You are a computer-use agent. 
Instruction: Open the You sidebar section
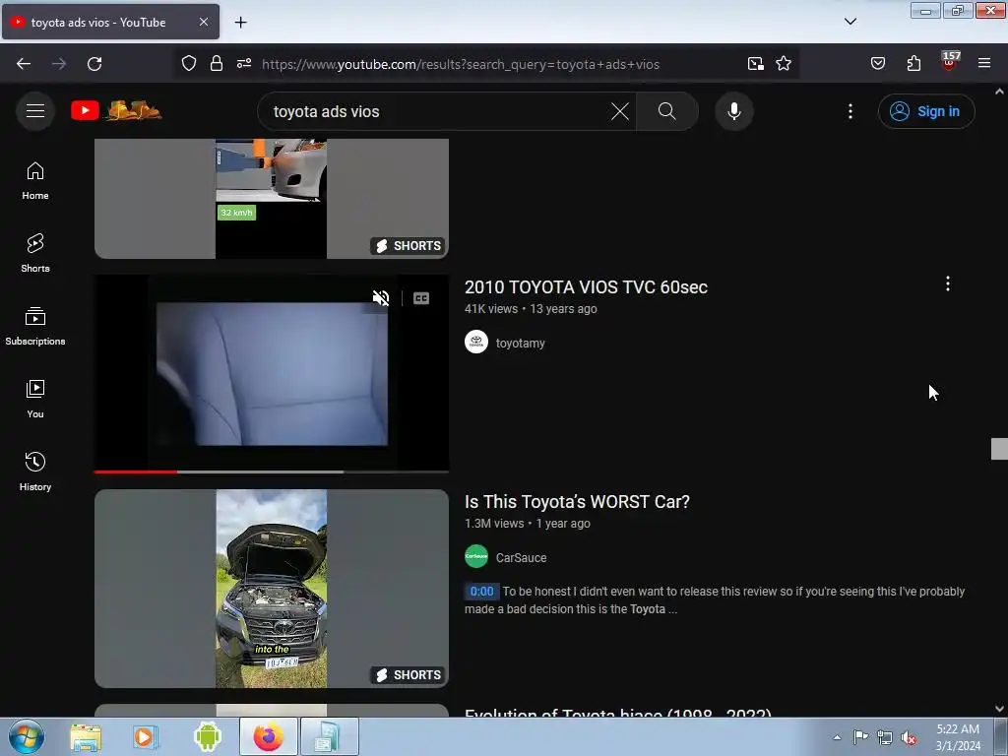pyautogui.click(x=35, y=400)
